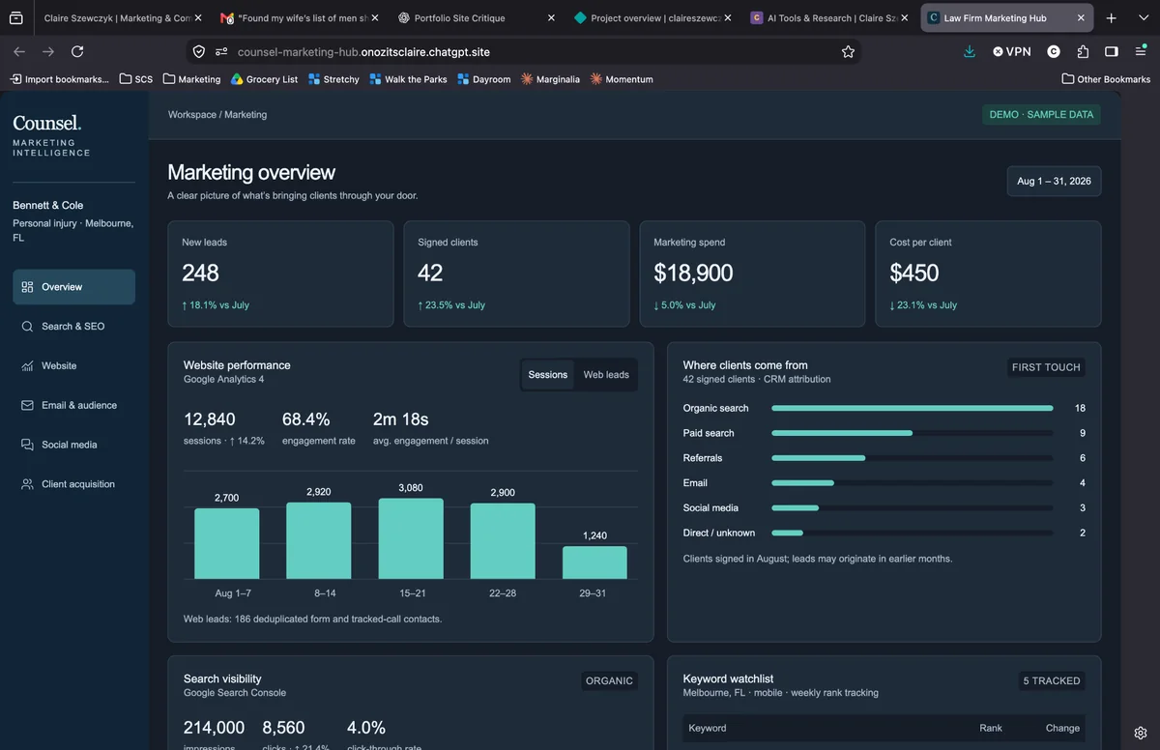
Task: Click the DEMO · SAMPLE DATA badge
Action: tap(1041, 114)
